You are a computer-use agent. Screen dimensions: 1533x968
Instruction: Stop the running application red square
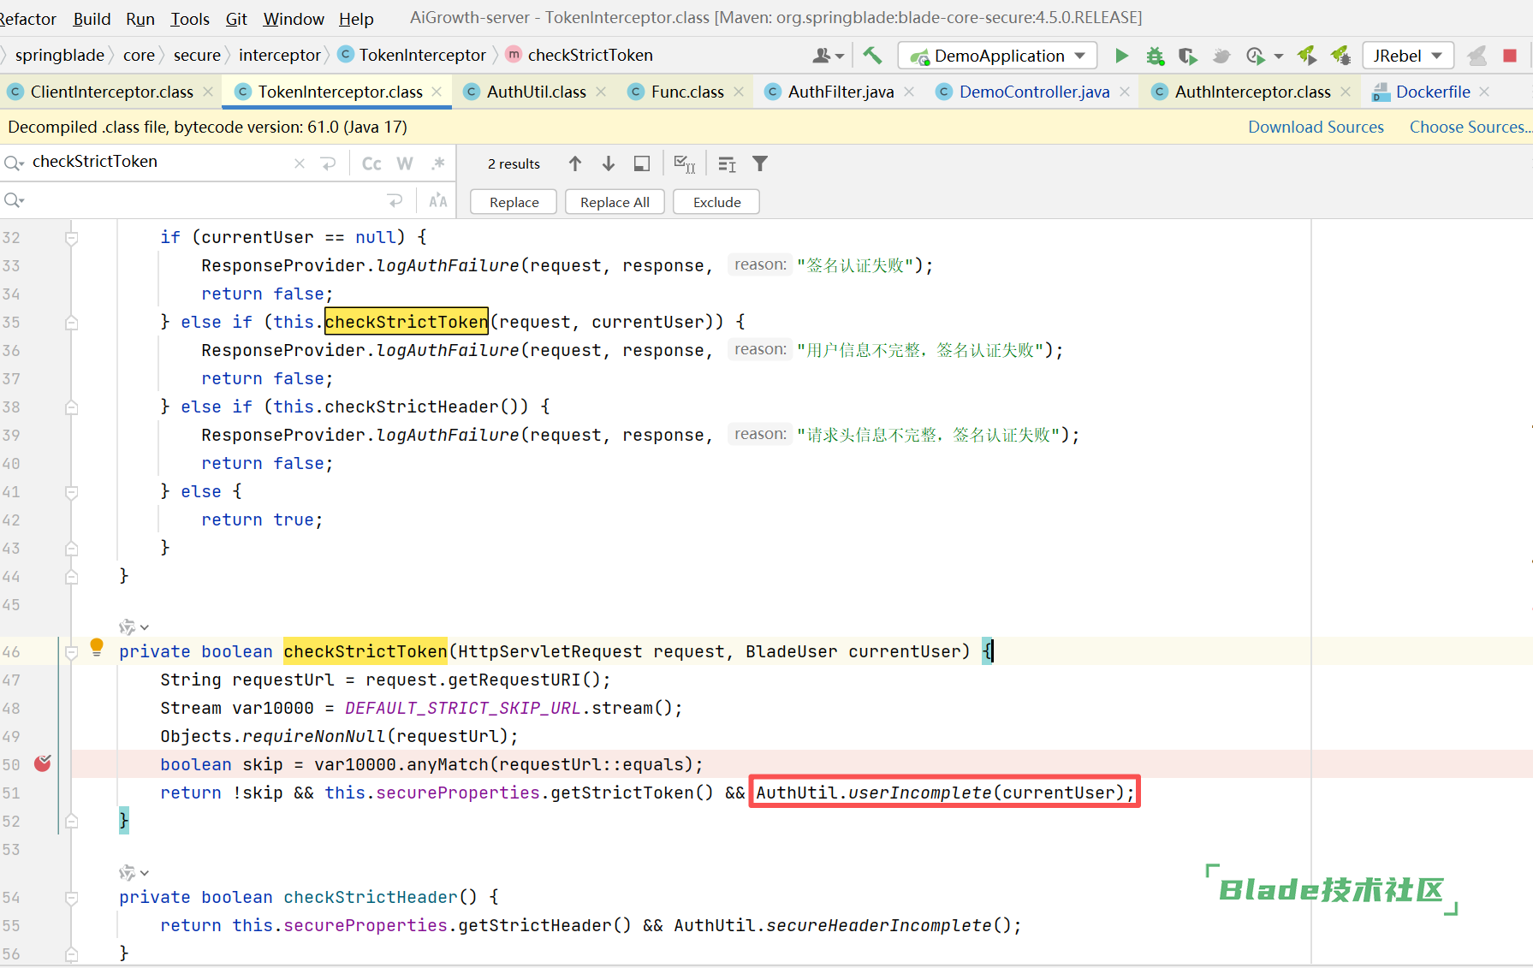(1510, 56)
